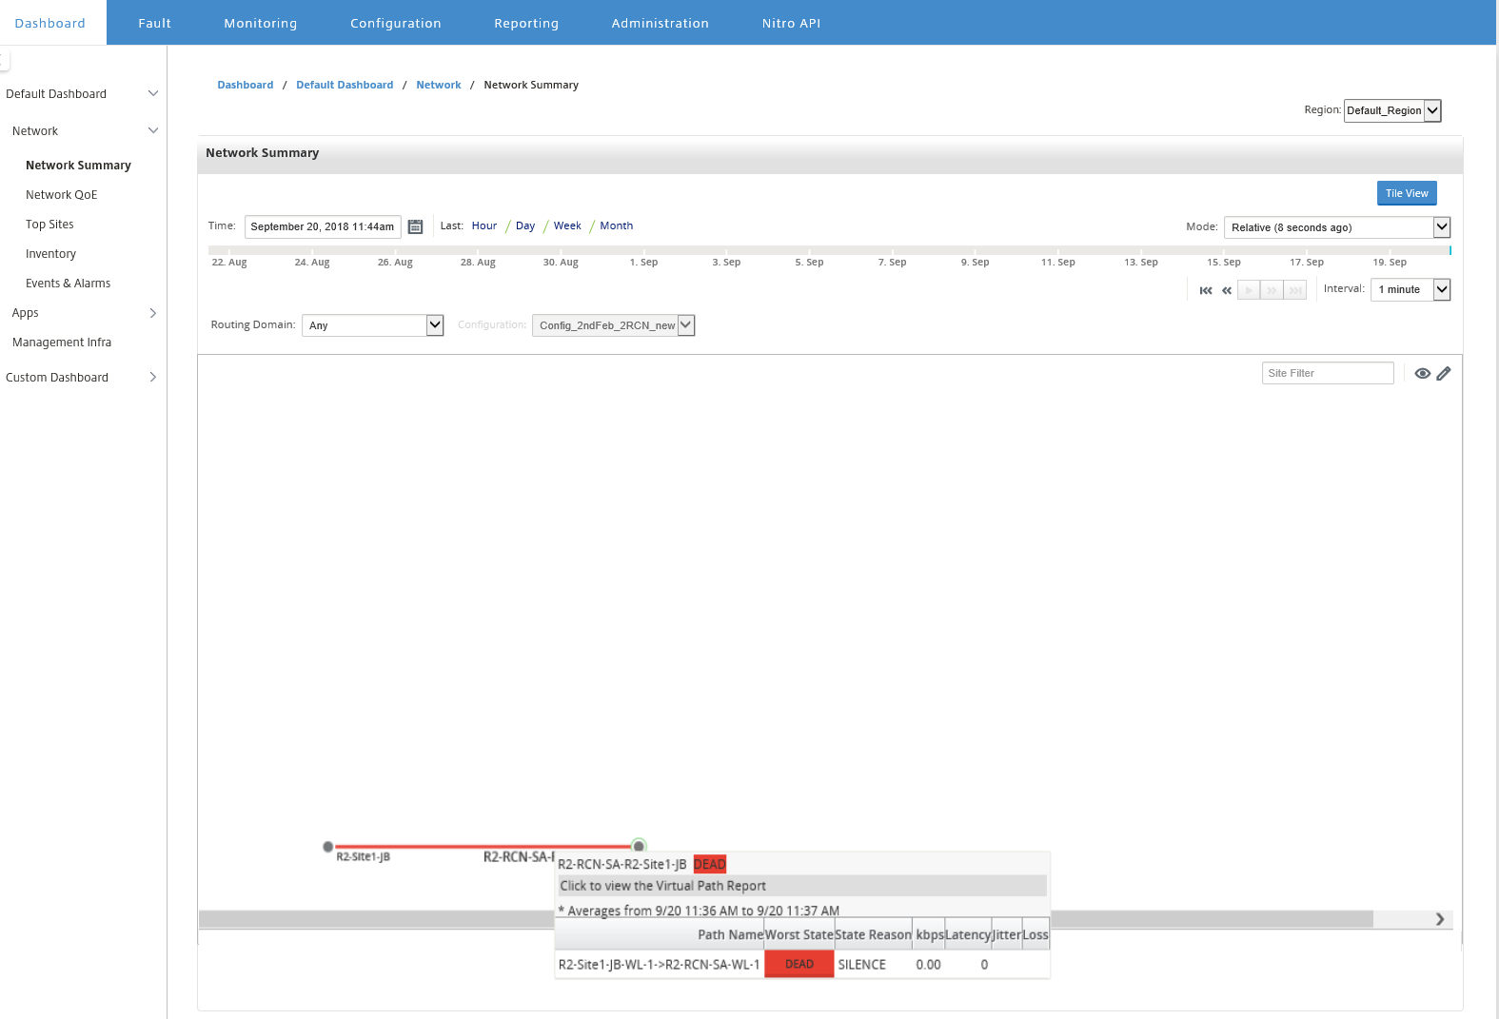The height and width of the screenshot is (1019, 1499).
Task: Open the Mode dropdown showing Relative
Action: [1336, 227]
